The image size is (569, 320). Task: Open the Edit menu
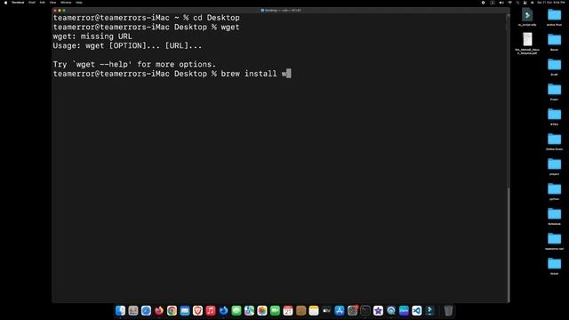43,3
